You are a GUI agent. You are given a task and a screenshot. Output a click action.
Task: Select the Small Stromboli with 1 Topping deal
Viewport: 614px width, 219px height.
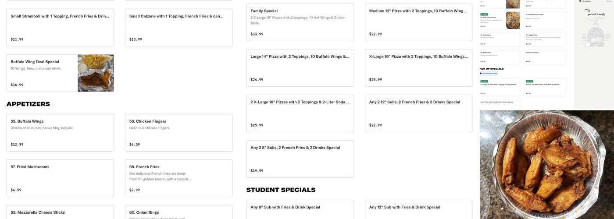[x=60, y=27]
